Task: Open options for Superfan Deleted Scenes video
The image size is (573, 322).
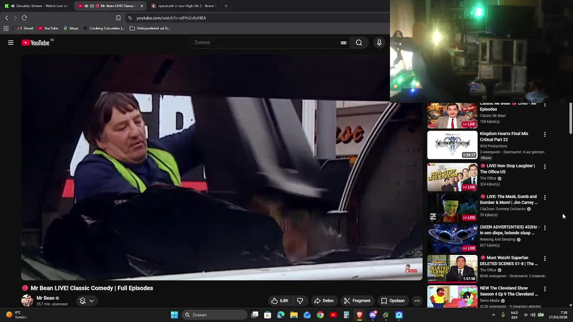Action: click(545, 258)
